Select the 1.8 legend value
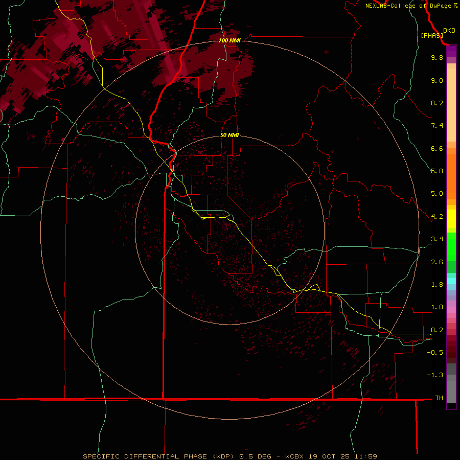Viewport: 460px width, 460px height. tap(437, 285)
